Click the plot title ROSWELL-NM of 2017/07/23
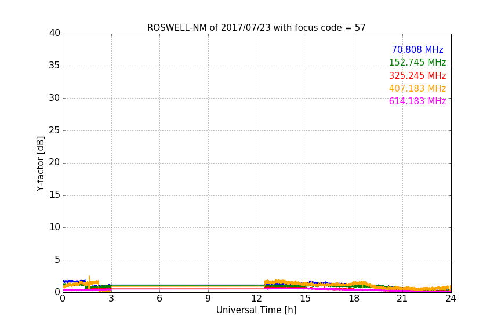Image resolution: width=501 pixels, height=334 pixels. pos(256,28)
